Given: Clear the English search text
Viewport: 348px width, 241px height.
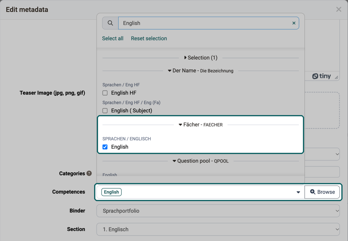Looking at the screenshot, I should click(294, 23).
